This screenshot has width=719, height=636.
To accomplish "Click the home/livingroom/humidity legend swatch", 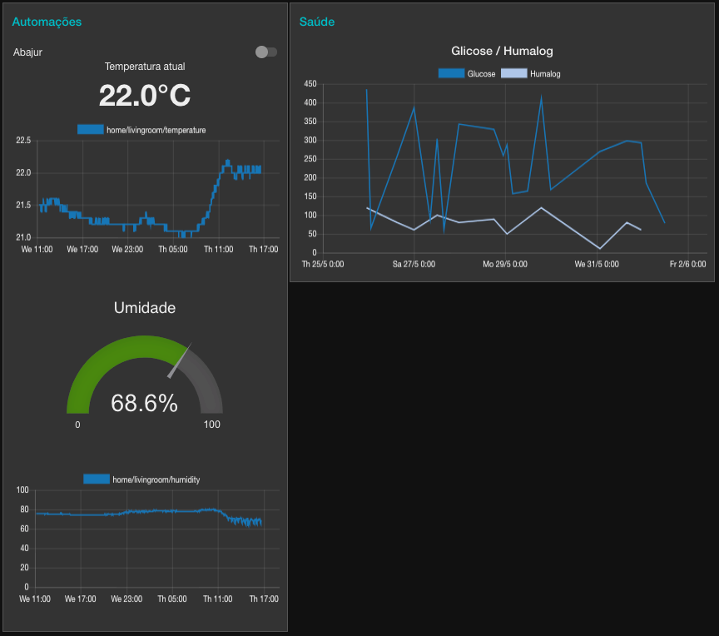I will point(97,479).
